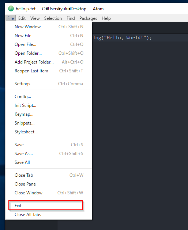Select Reopen Last Item
Viewport: 188px width, 230px height.
pos(49,71)
